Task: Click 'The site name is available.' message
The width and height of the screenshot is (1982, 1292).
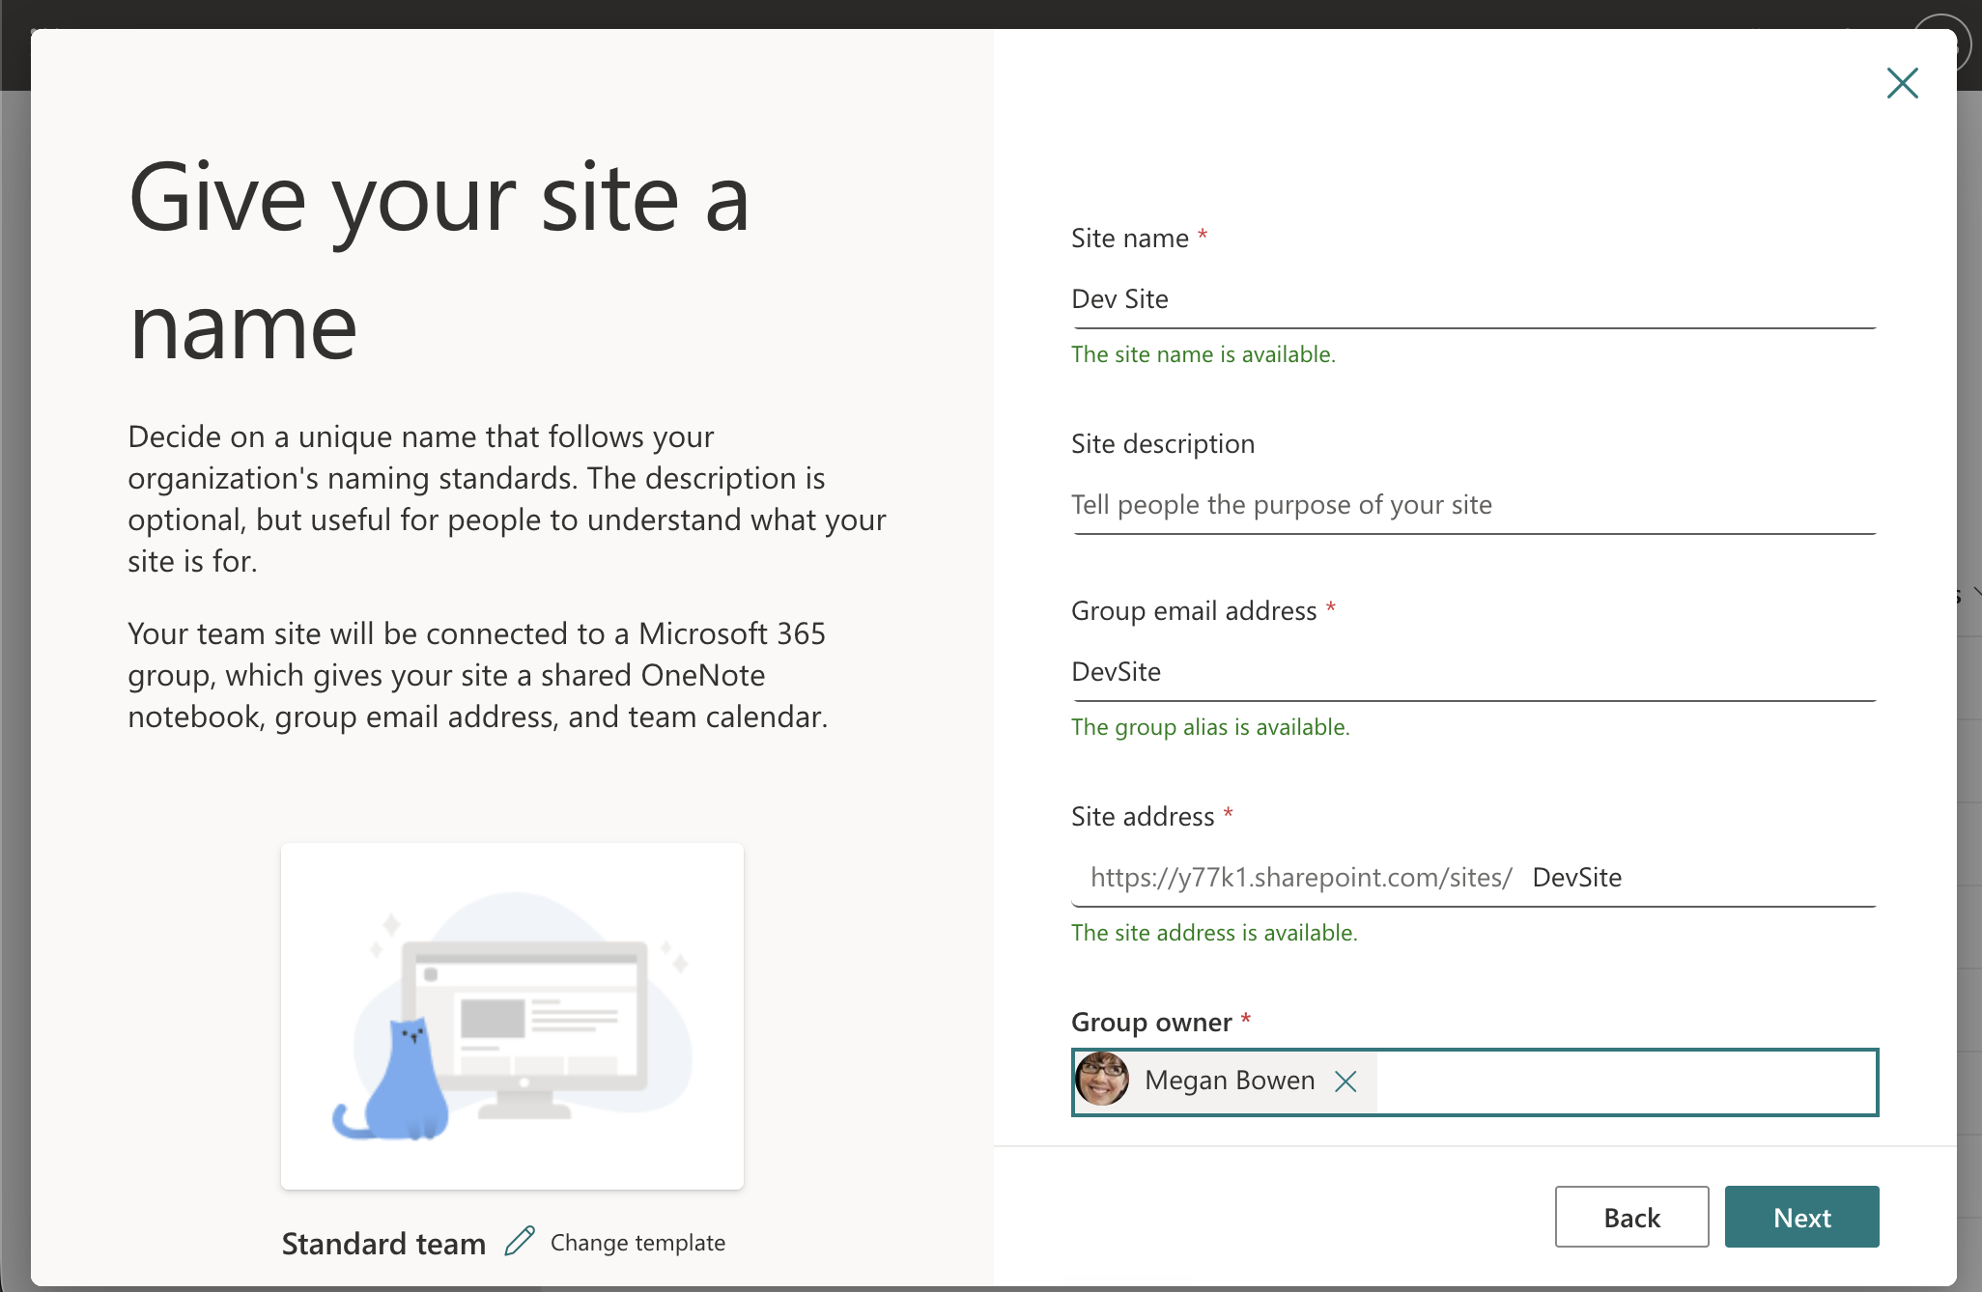Action: (1203, 354)
